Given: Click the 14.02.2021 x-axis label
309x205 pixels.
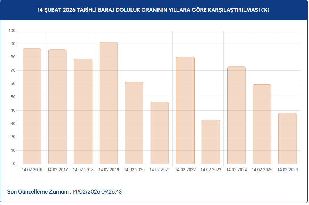Looking at the screenshot, I should coord(160,170).
